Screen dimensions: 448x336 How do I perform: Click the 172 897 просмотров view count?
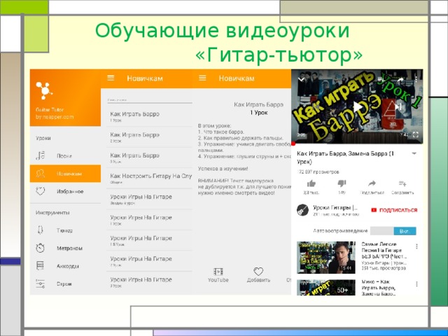click(318, 171)
